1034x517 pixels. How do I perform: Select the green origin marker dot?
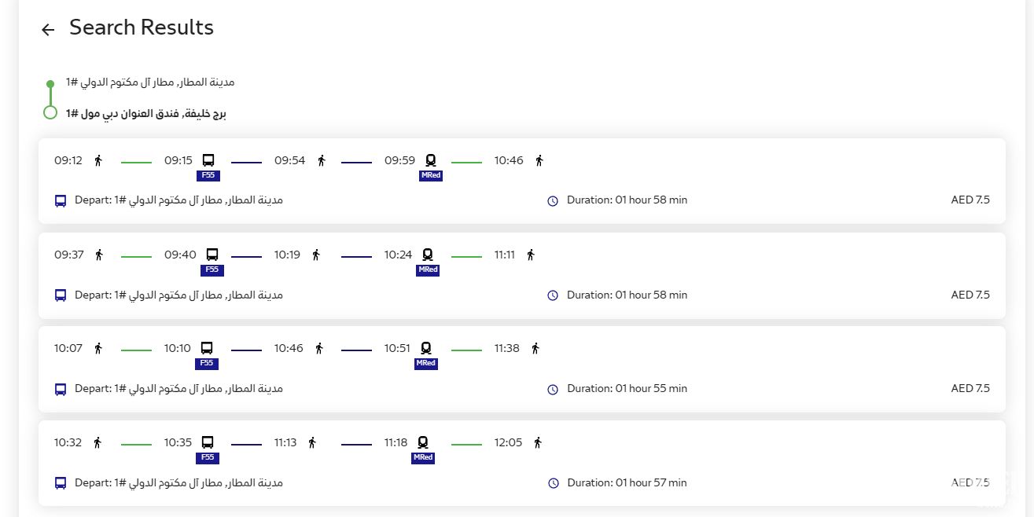50,83
